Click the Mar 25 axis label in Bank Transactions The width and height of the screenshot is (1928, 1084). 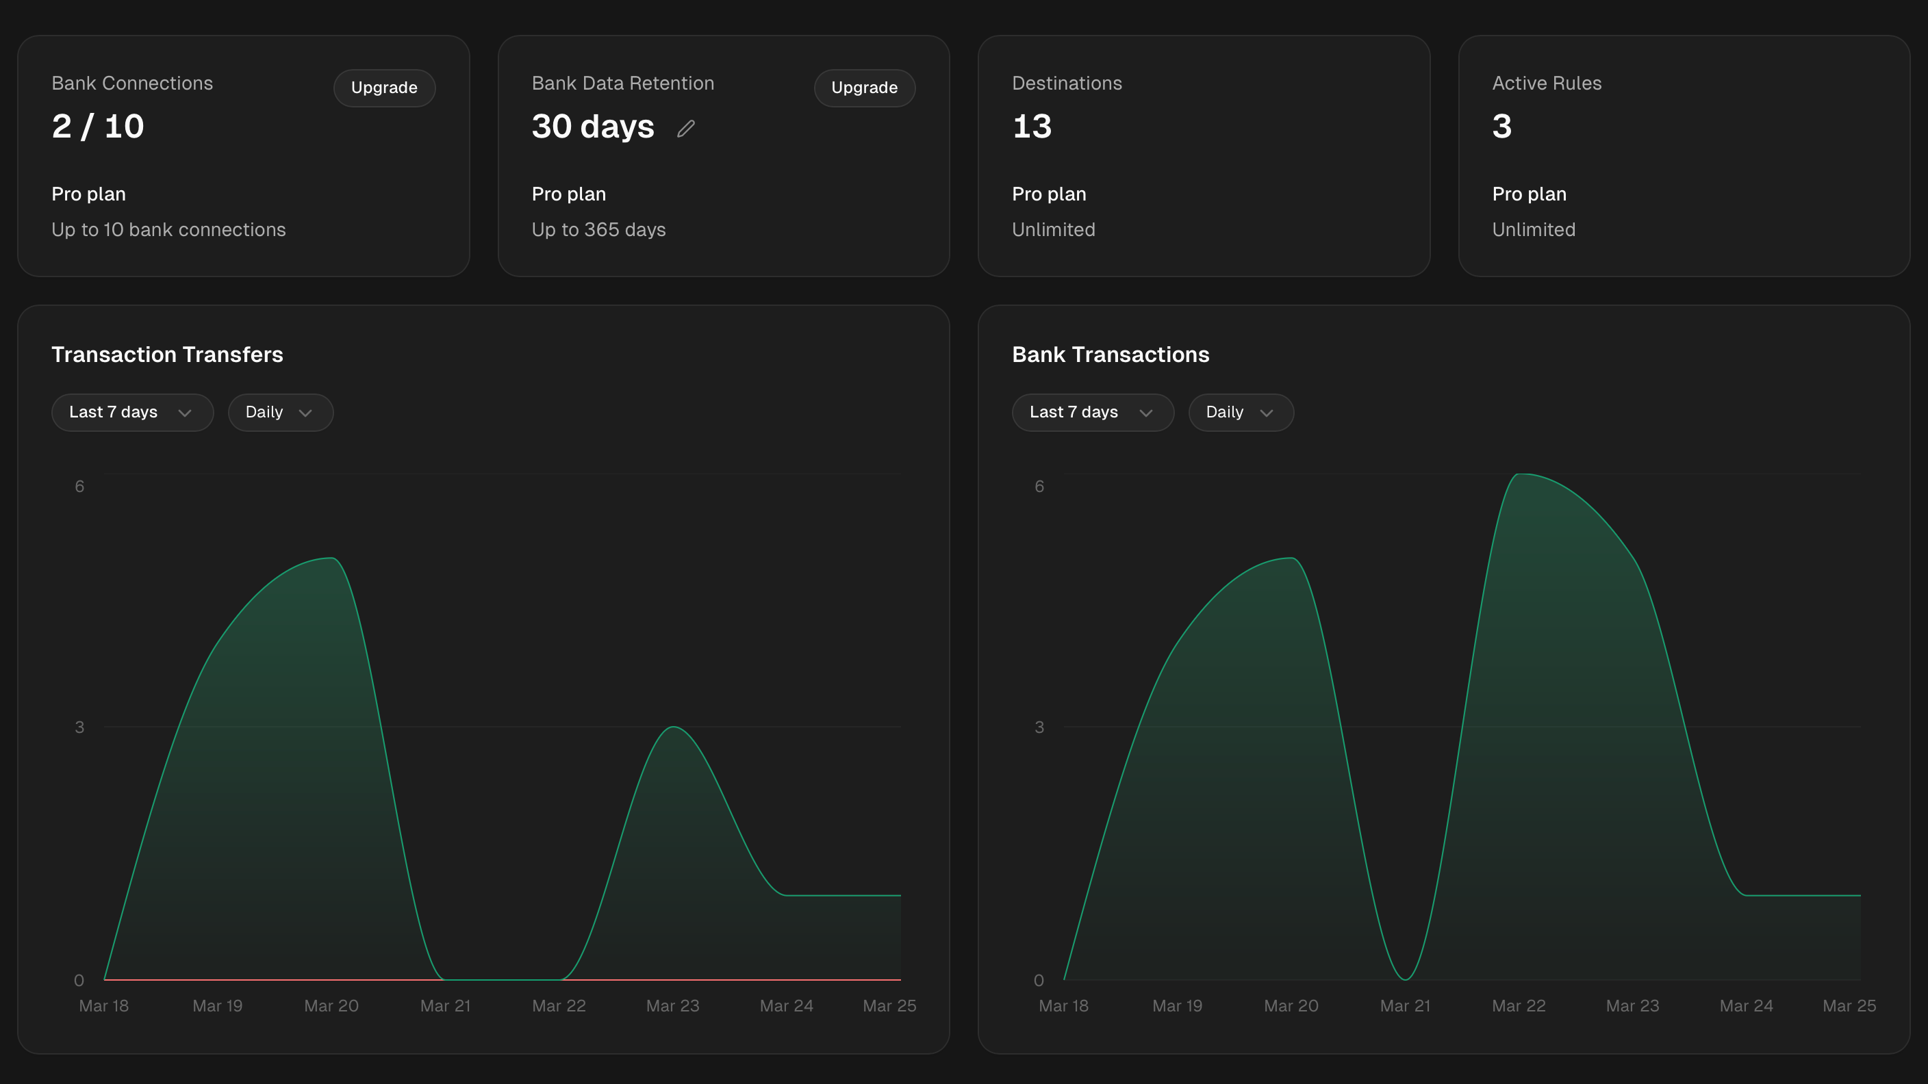1849,1005
